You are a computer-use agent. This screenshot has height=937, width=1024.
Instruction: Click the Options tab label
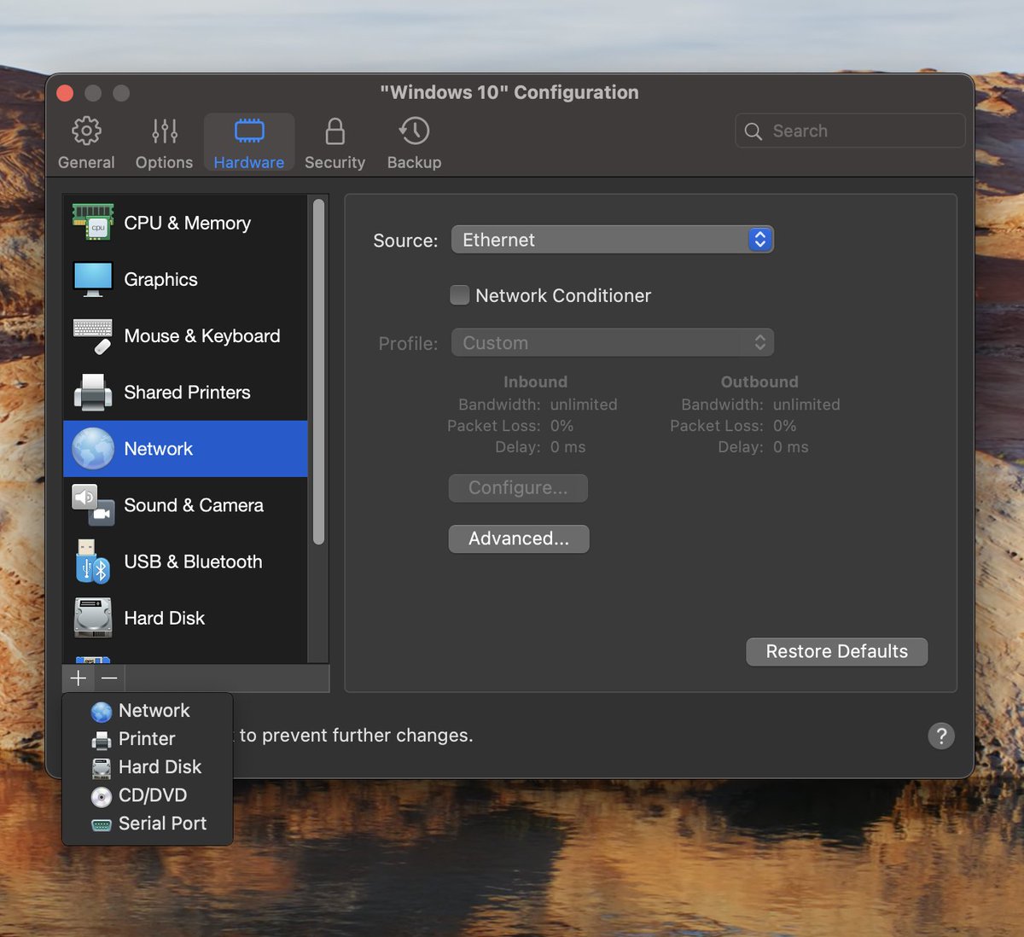(164, 162)
